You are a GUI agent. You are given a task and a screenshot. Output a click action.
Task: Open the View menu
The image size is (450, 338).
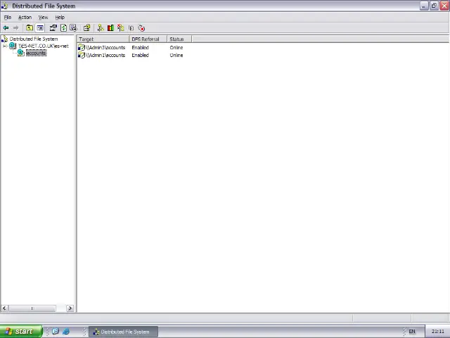pyautogui.click(x=43, y=17)
